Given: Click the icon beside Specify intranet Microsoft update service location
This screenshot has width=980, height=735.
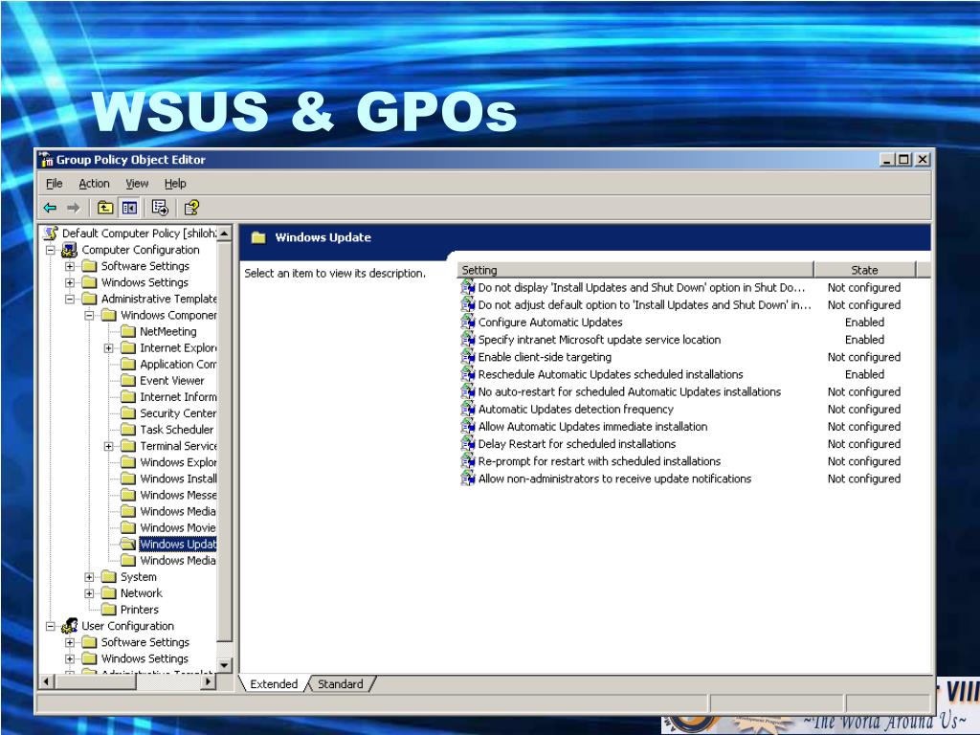Looking at the screenshot, I should pos(468,340).
